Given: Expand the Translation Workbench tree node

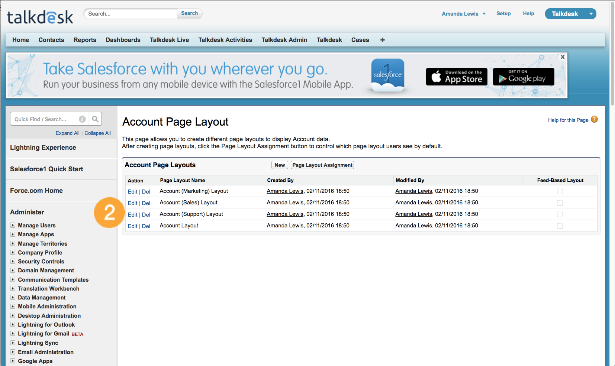Looking at the screenshot, I should 13,288.
